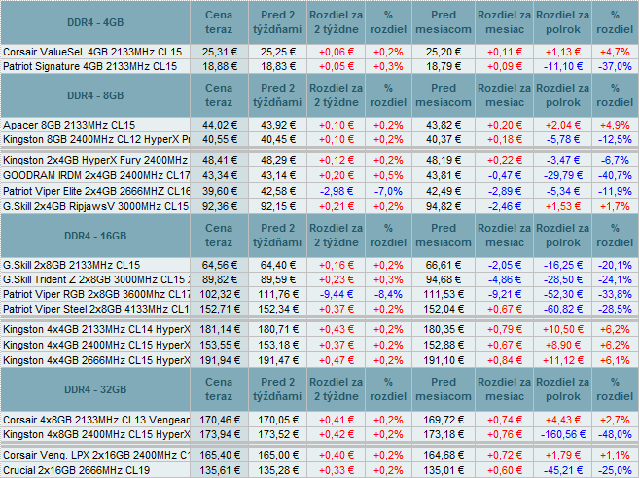Click the Kingston 2x4GB HyperX Fury 2400MHz row name
The height and width of the screenshot is (478, 639).
(x=95, y=160)
